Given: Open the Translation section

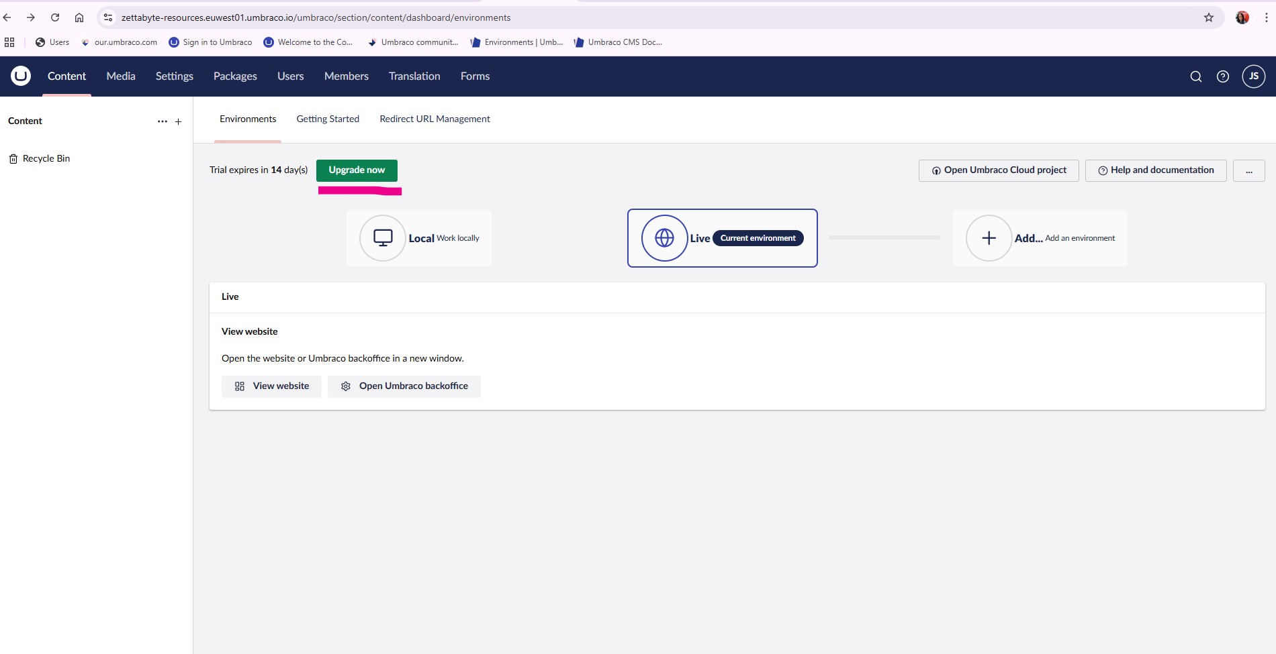Looking at the screenshot, I should (x=414, y=76).
